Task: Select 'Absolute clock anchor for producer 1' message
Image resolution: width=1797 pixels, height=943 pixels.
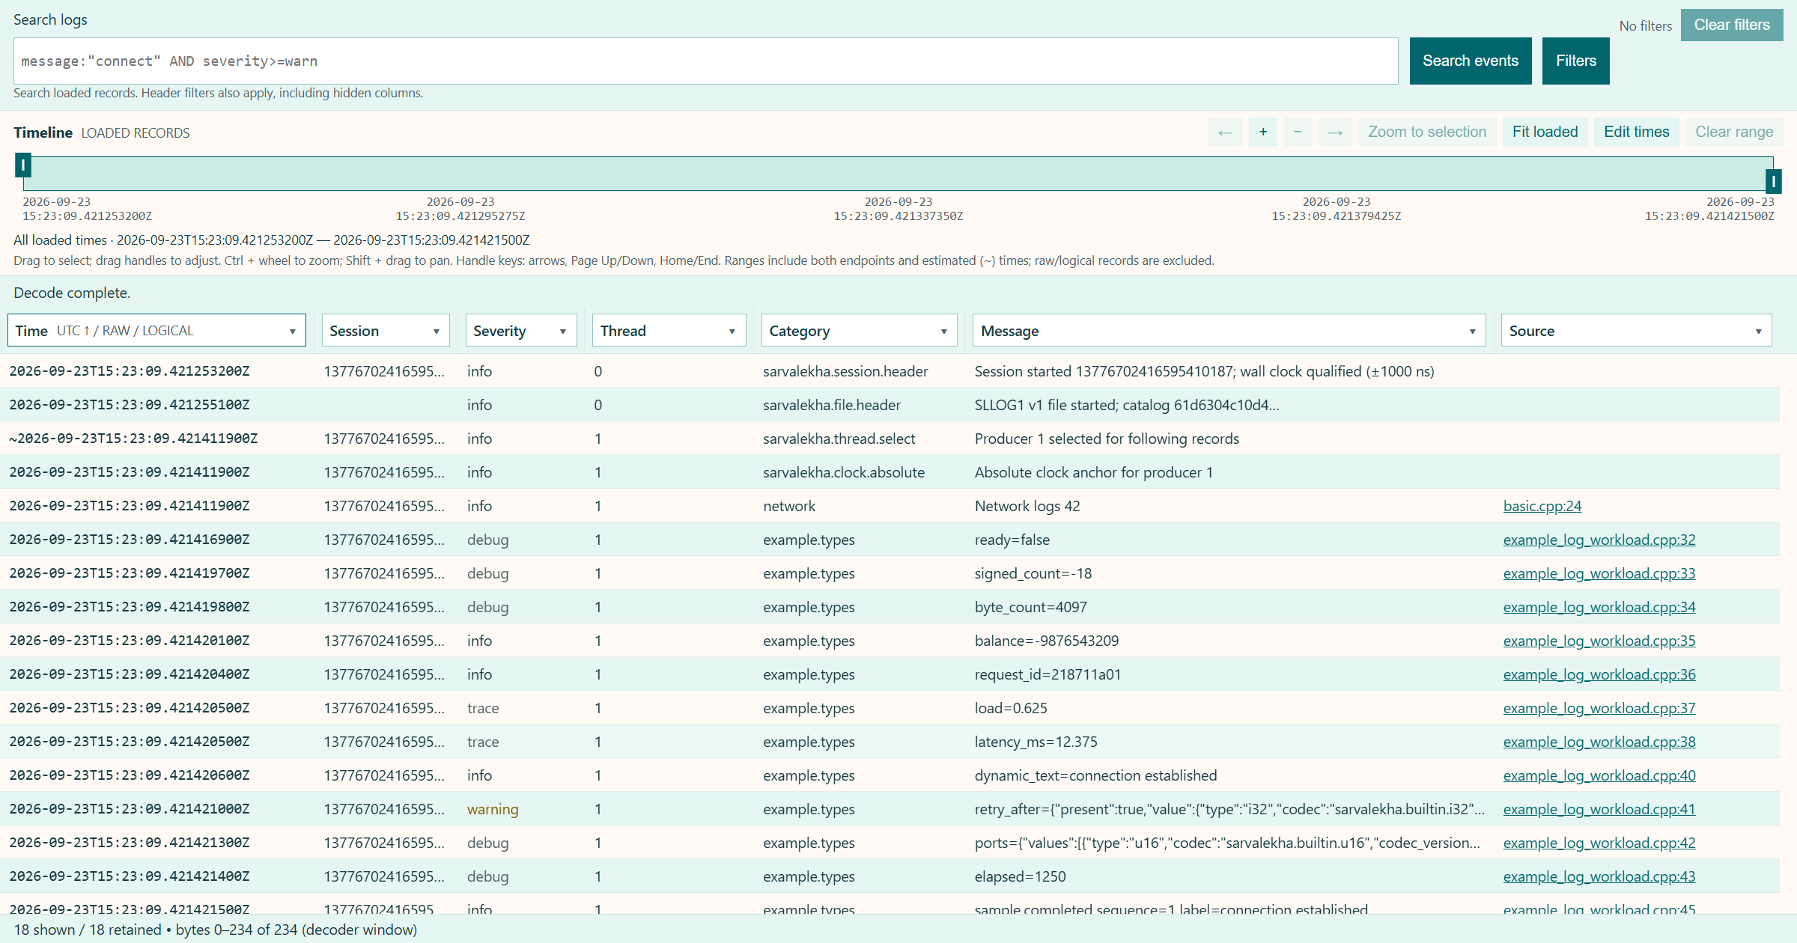Action: (x=1093, y=472)
